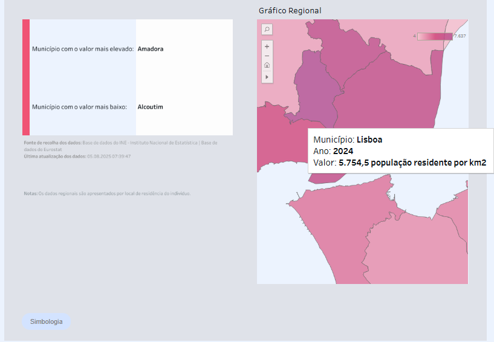
Task: Click the legend maximum value 7.637
Action: (460, 37)
